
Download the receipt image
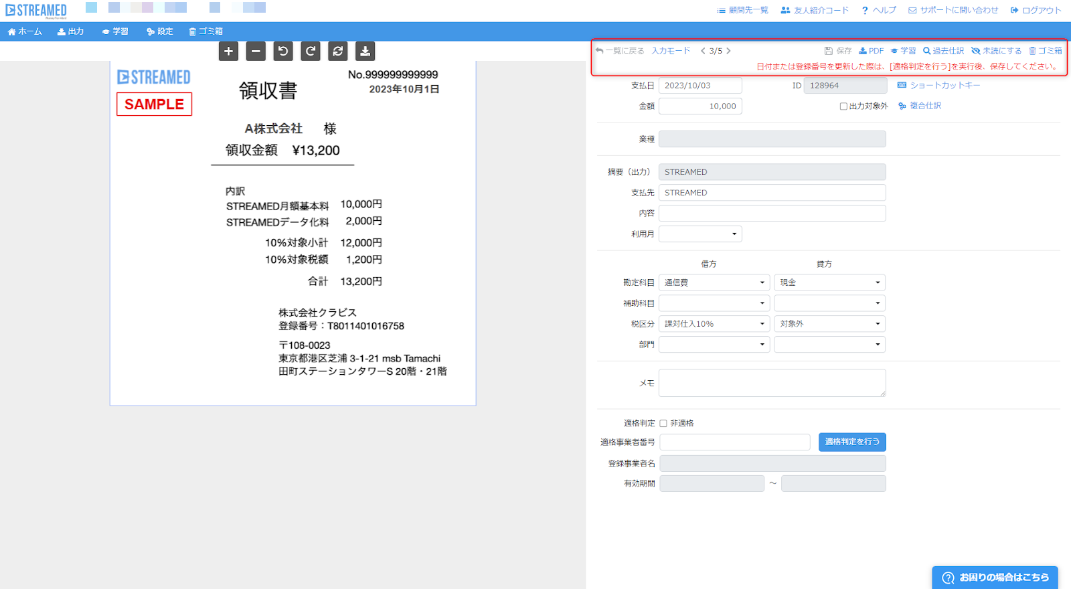[x=365, y=51]
